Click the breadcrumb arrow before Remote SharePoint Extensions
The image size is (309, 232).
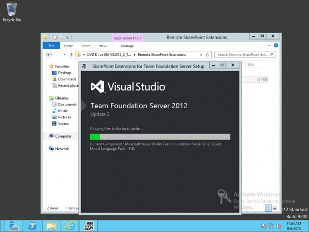[134, 55]
